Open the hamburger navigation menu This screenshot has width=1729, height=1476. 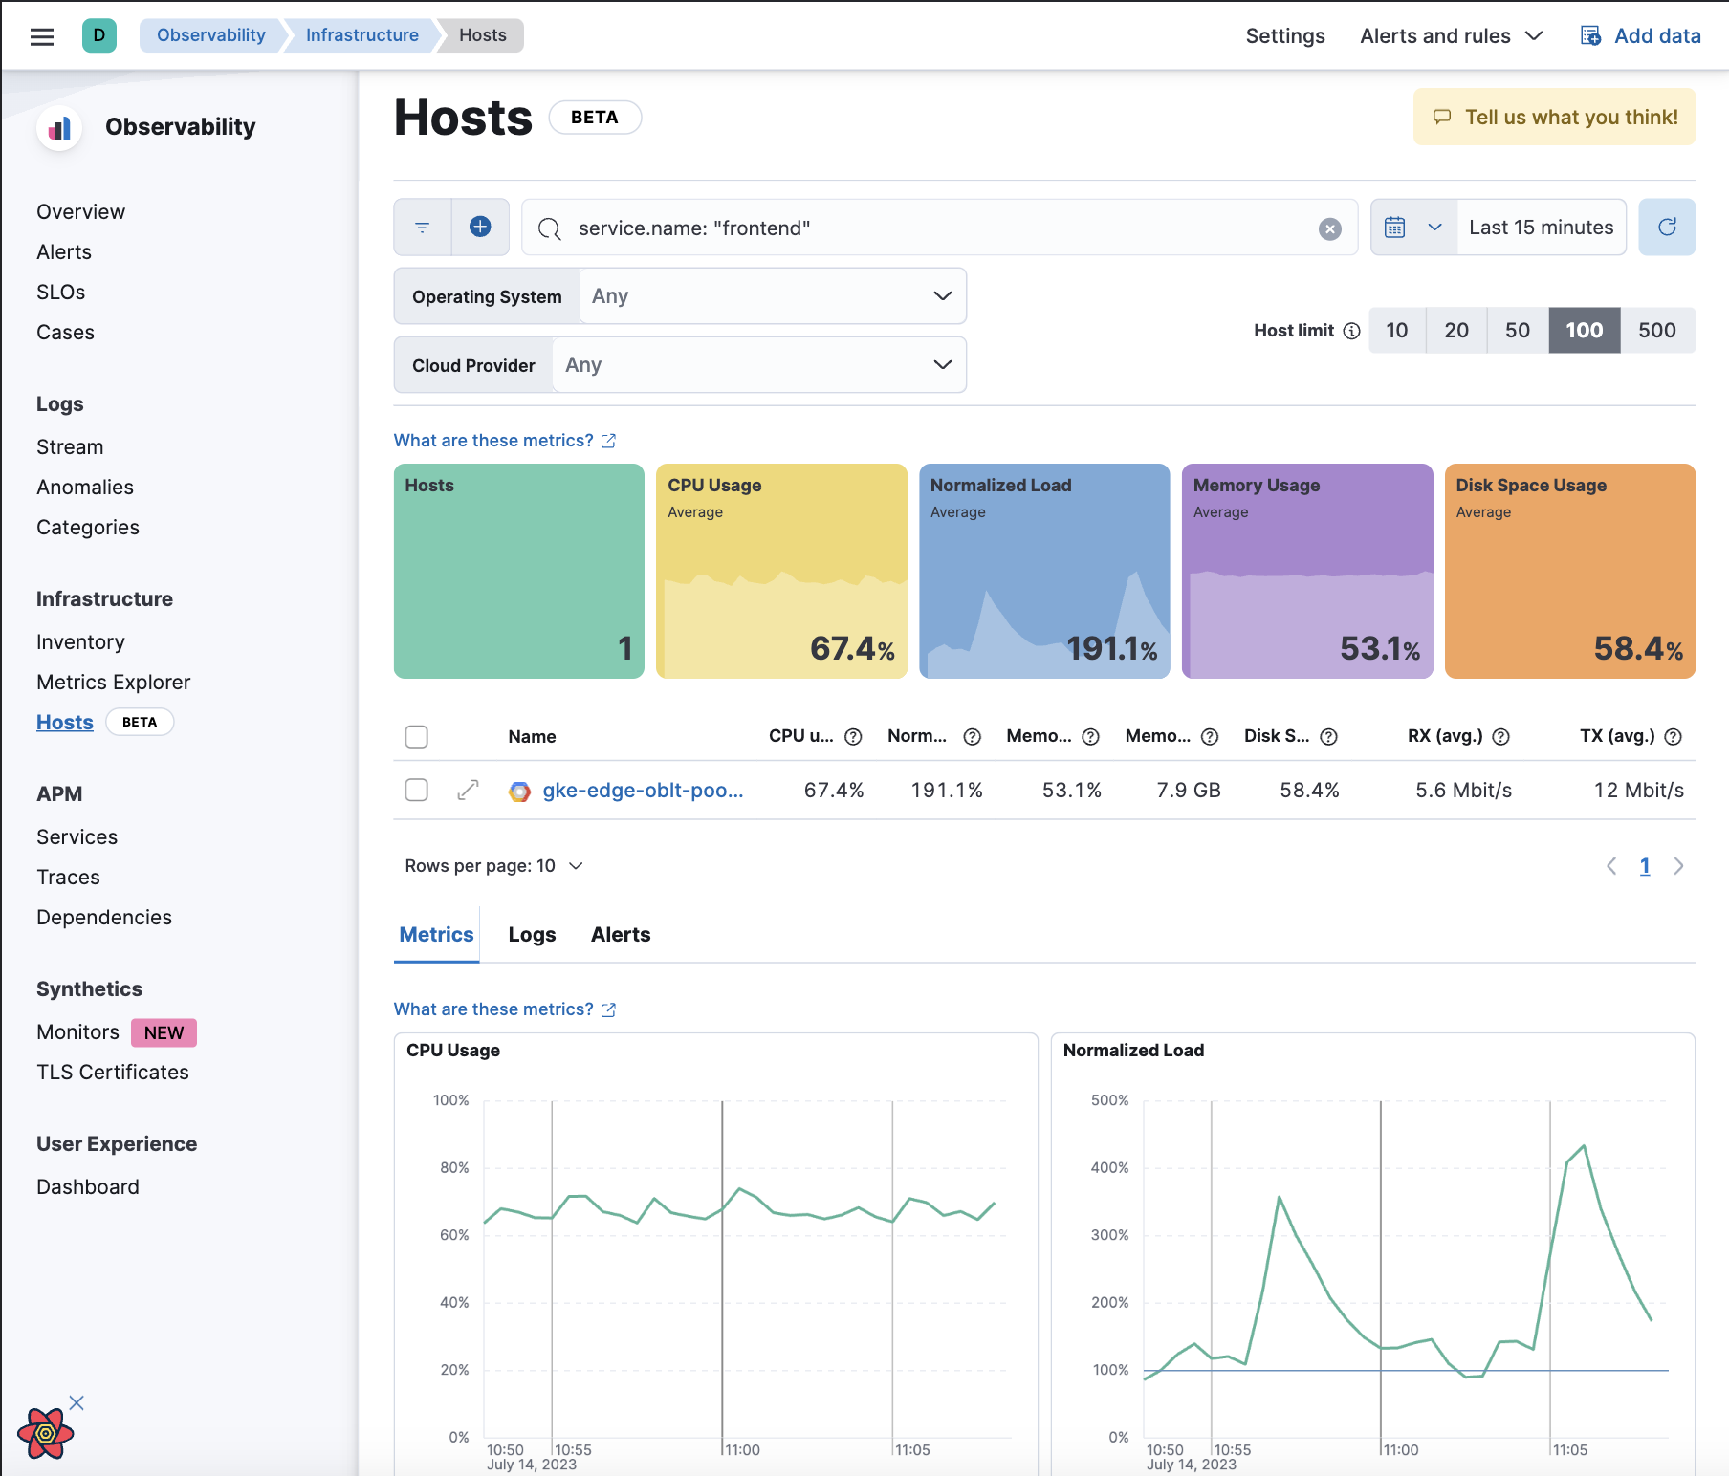tap(42, 36)
